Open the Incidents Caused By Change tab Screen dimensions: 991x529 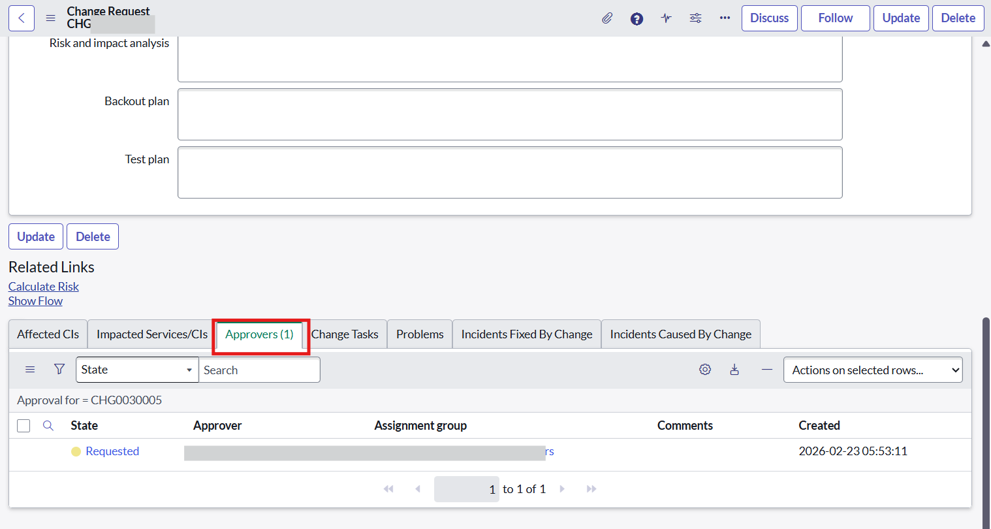tap(681, 334)
